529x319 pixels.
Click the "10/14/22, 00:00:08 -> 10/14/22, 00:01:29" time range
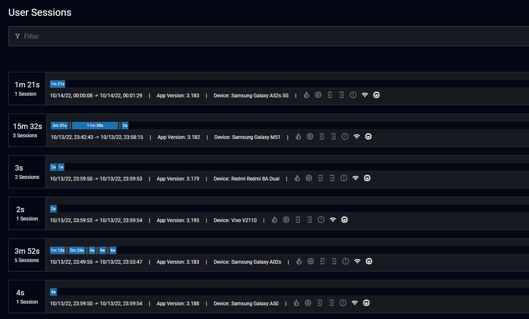click(x=96, y=96)
